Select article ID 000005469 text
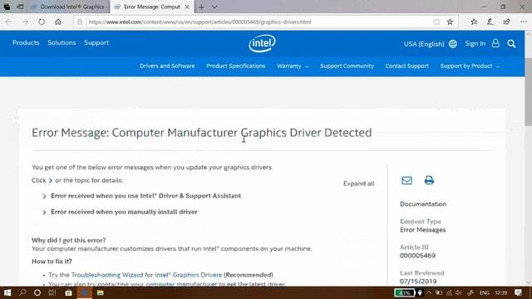532x299 pixels. [x=417, y=256]
